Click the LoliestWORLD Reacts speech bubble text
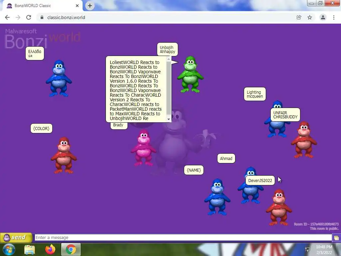 pyautogui.click(x=136, y=90)
